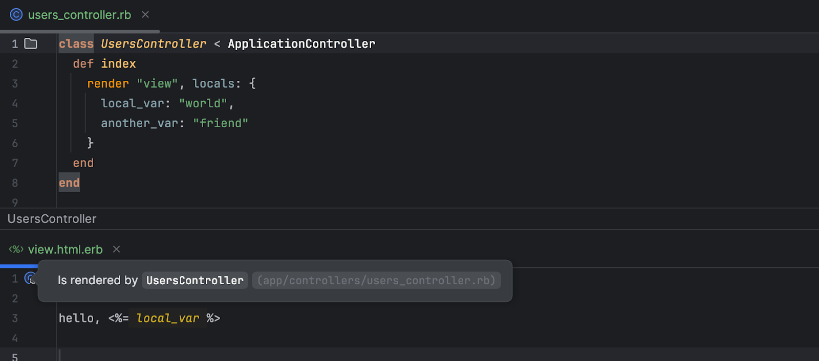Click the "view" string in the render call

pos(157,84)
